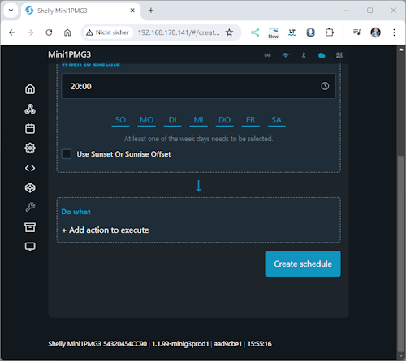Click the footer build hash aad9cbe1
406x361 pixels.
pos(227,344)
